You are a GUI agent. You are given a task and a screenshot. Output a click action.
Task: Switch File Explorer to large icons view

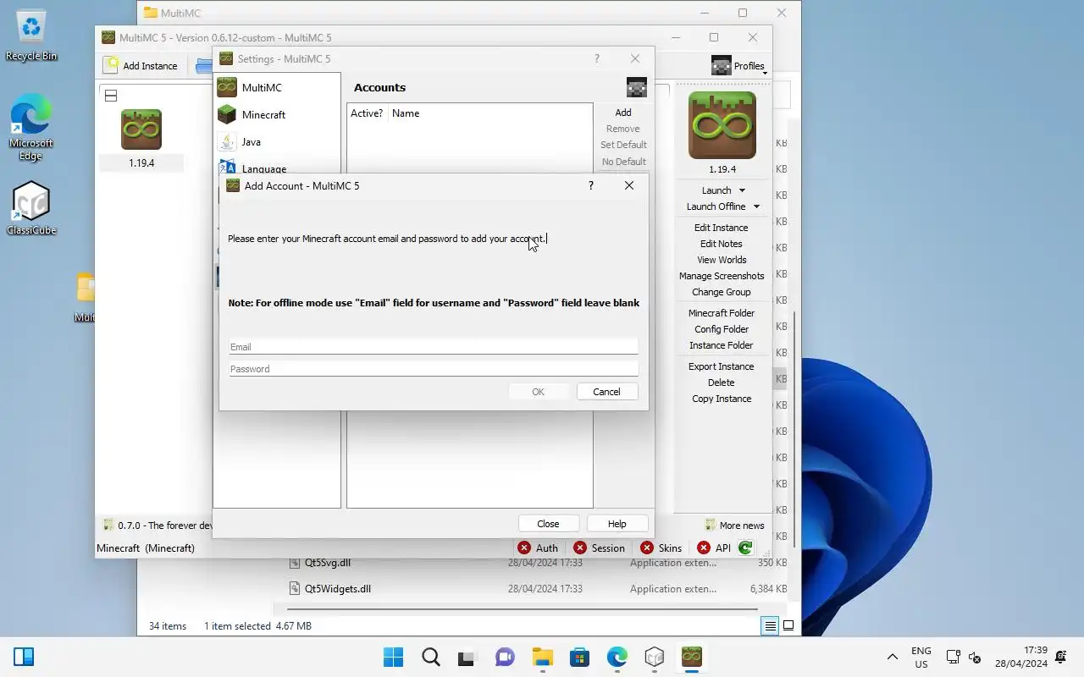(788, 626)
